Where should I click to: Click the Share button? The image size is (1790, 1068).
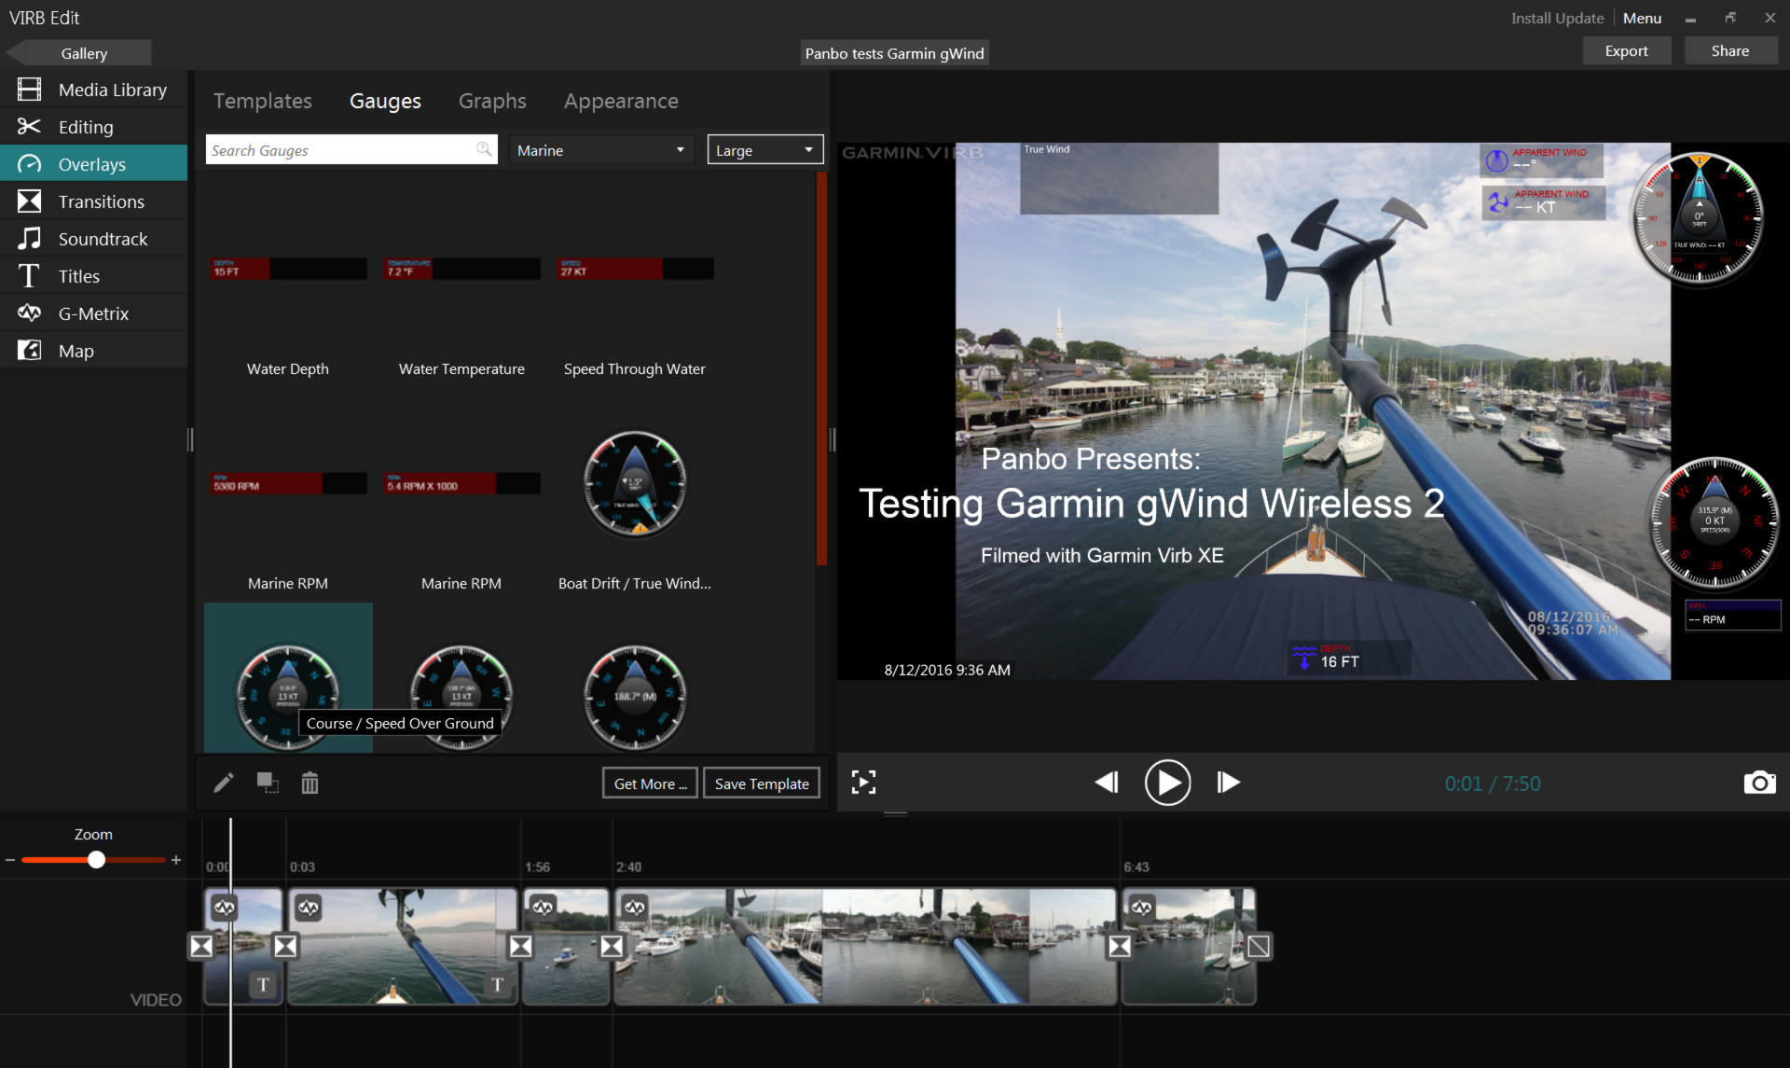(1730, 51)
